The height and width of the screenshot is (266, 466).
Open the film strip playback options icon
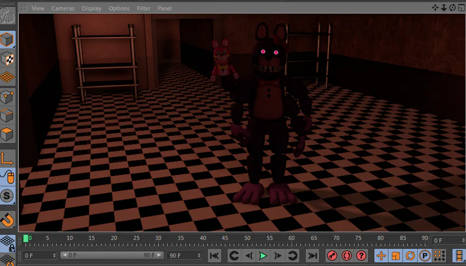pos(459,256)
